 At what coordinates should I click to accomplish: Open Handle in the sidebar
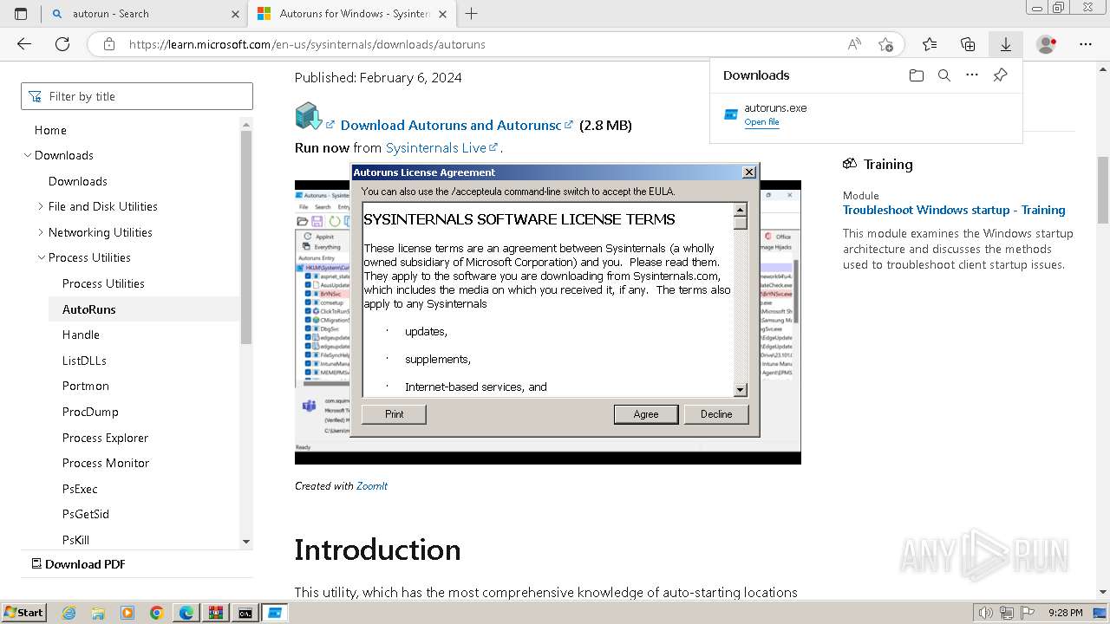click(x=81, y=335)
